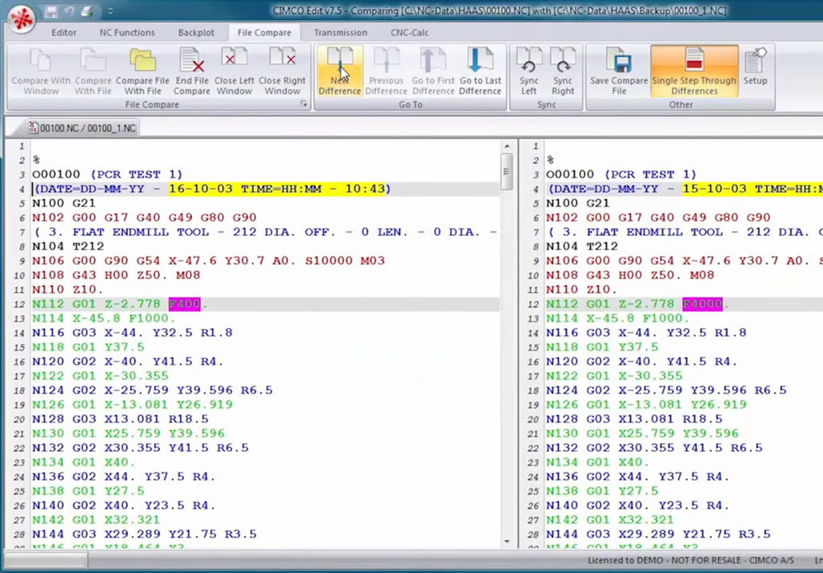Click line N100 G21 in right pane
Image resolution: width=823 pixels, height=573 pixels.
577,203
